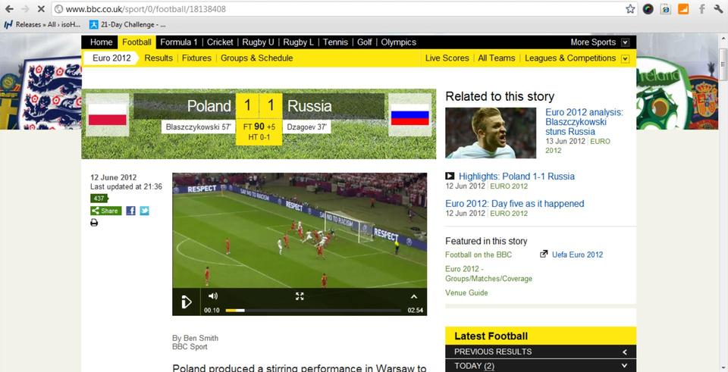Open the Venue Guide link
The image size is (728, 372).
466,292
